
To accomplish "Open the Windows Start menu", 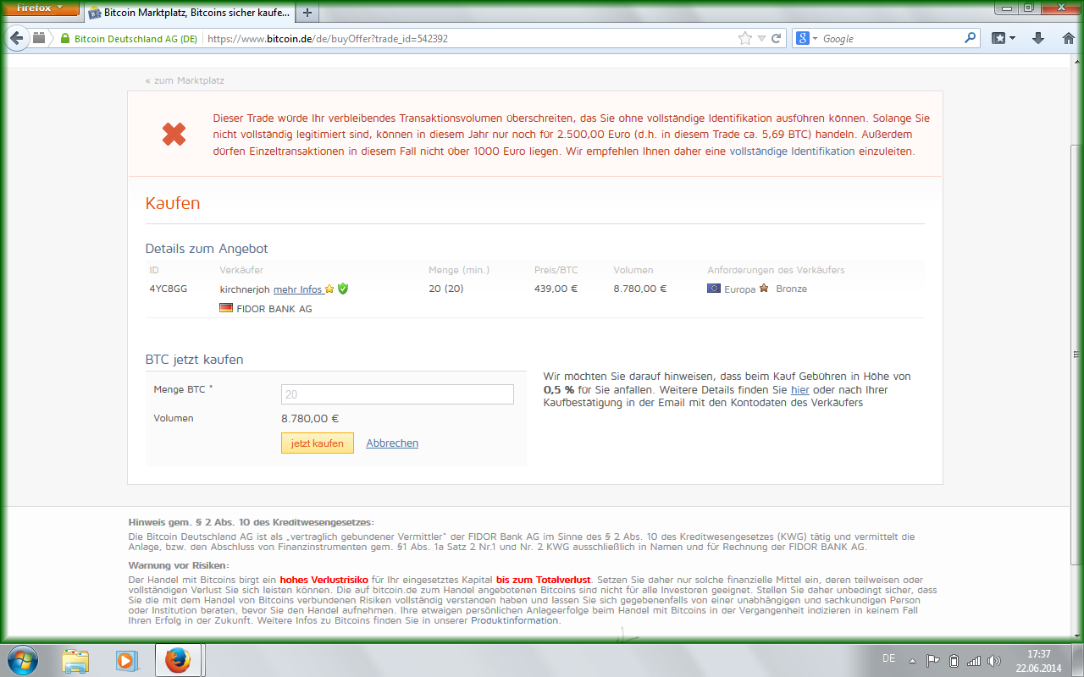I will (21, 660).
